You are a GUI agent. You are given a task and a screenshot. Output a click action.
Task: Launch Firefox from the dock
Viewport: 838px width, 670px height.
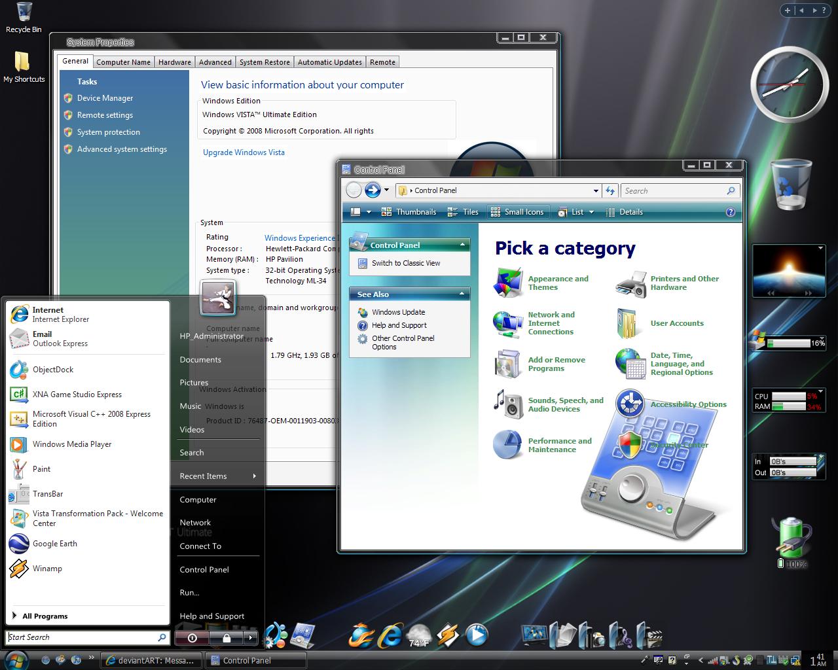pos(362,635)
